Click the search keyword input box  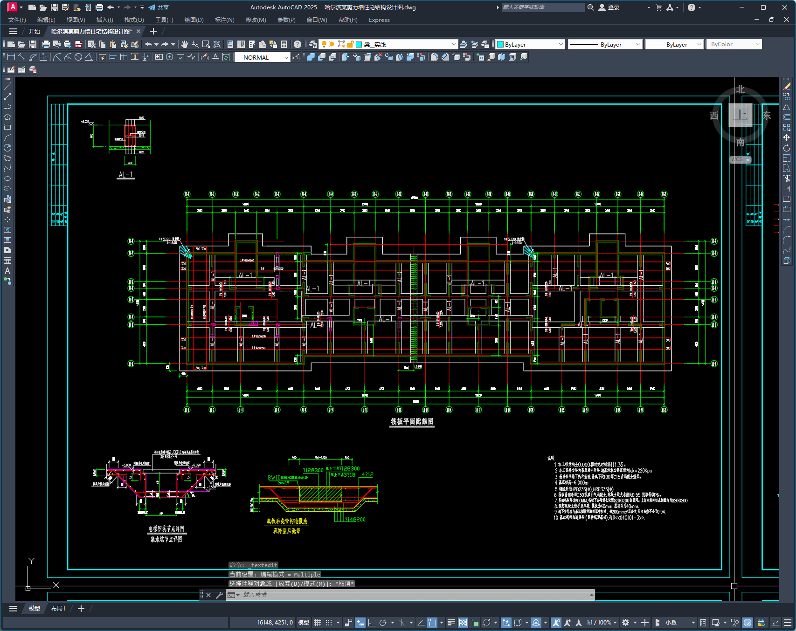(x=543, y=7)
